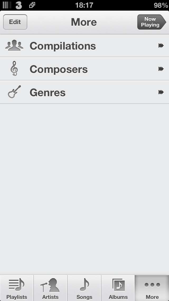Tap the battery percentage in status bar
Screen dimensions: 169x301
point(161,5)
